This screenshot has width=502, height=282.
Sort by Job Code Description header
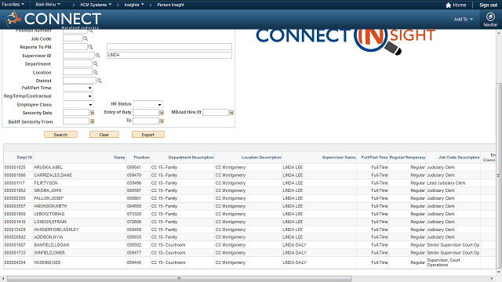pyautogui.click(x=459, y=157)
